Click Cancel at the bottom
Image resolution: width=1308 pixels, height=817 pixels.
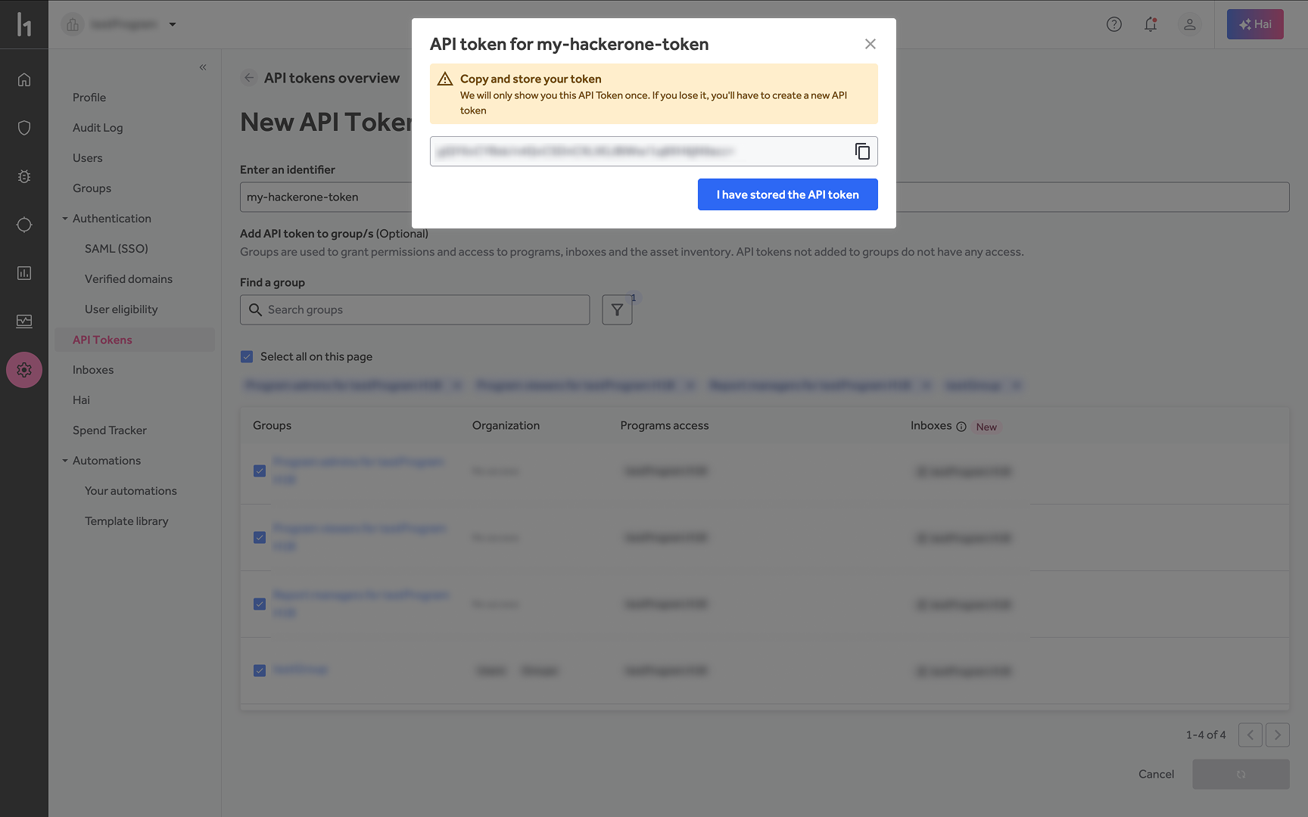click(x=1156, y=774)
